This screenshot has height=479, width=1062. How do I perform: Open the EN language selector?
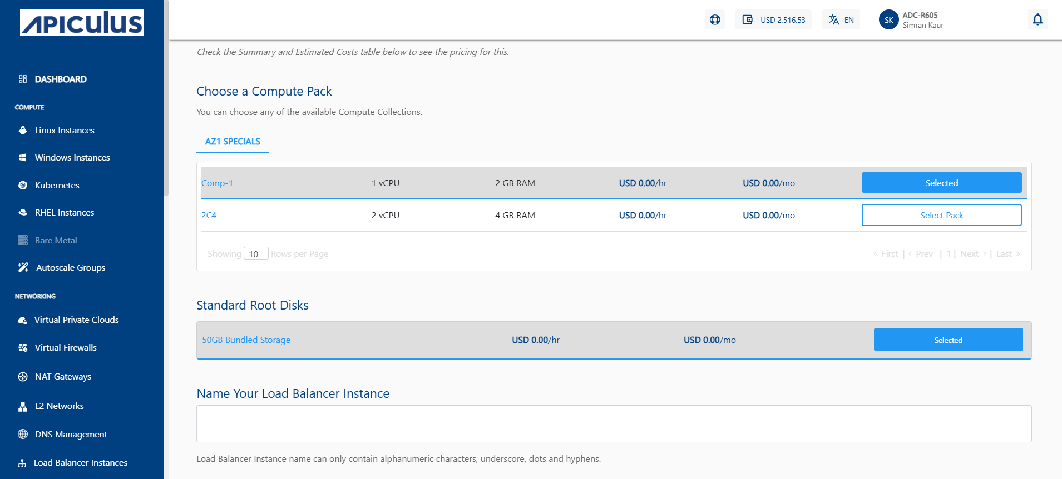coord(841,20)
